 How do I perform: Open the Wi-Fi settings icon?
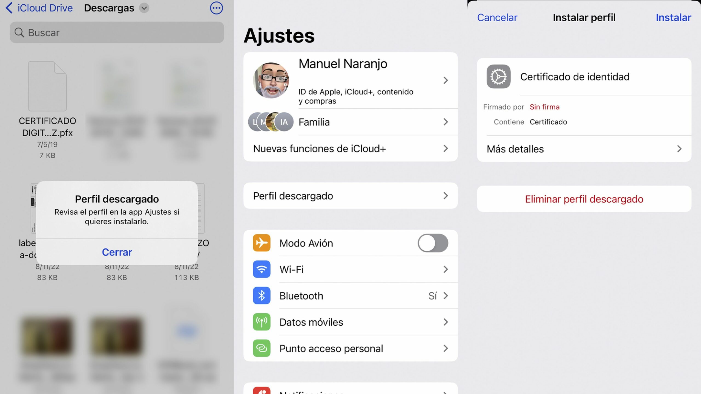pos(262,270)
